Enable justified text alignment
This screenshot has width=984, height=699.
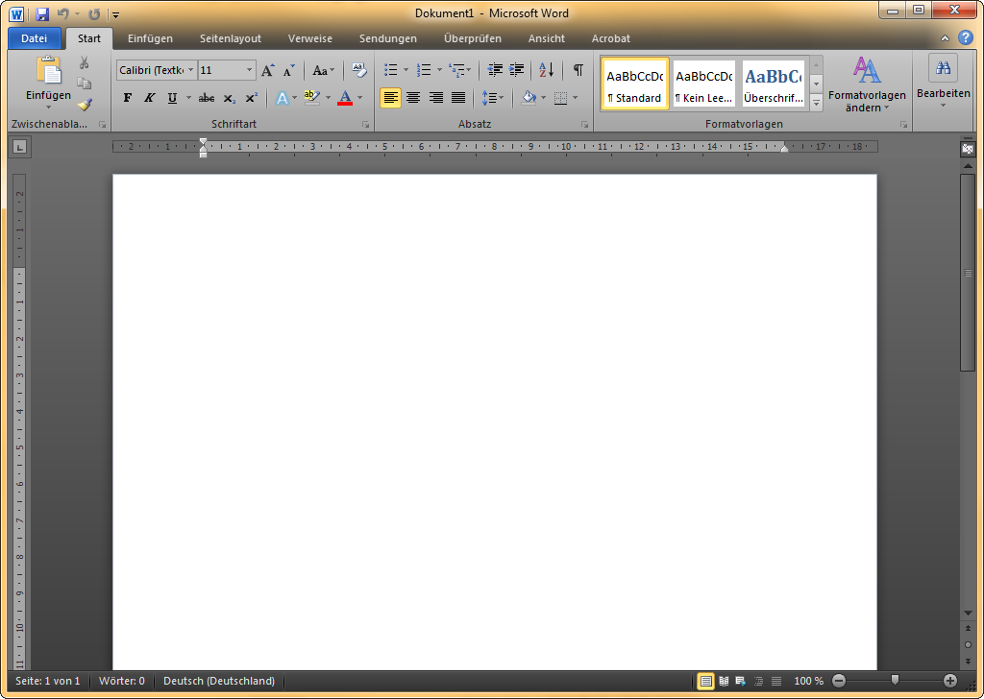458,98
